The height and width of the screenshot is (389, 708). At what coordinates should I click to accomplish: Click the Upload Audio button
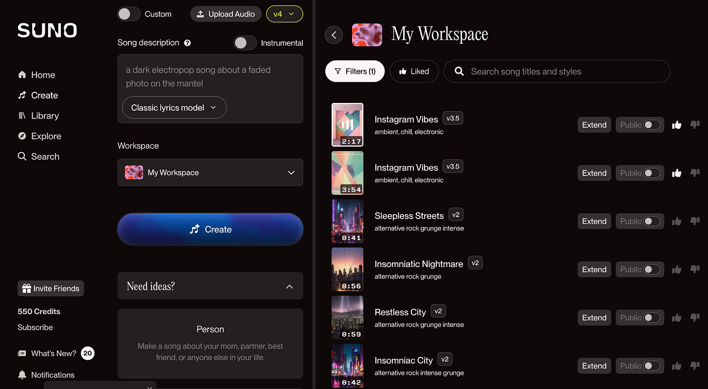coord(226,14)
